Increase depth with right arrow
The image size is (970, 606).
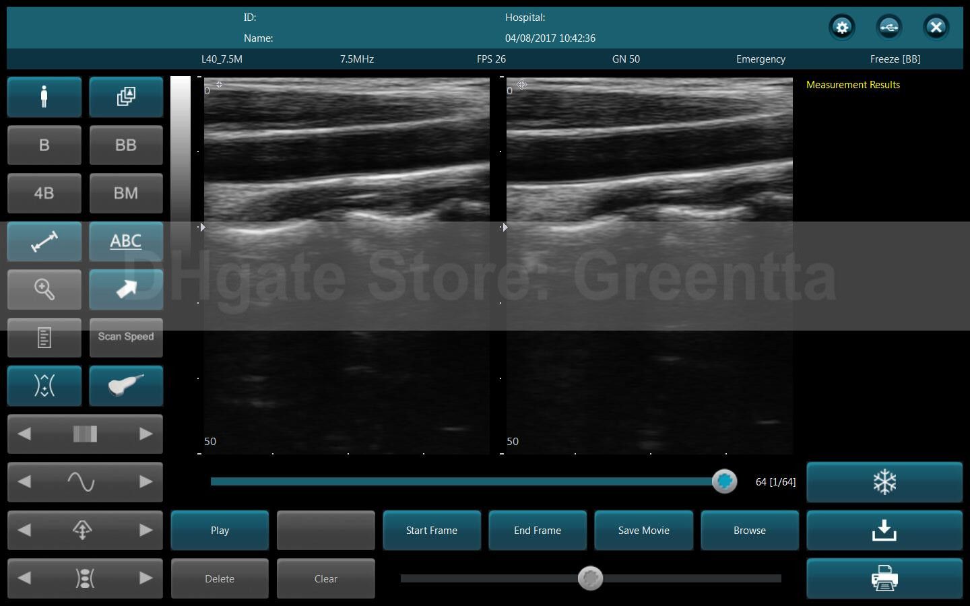point(145,531)
